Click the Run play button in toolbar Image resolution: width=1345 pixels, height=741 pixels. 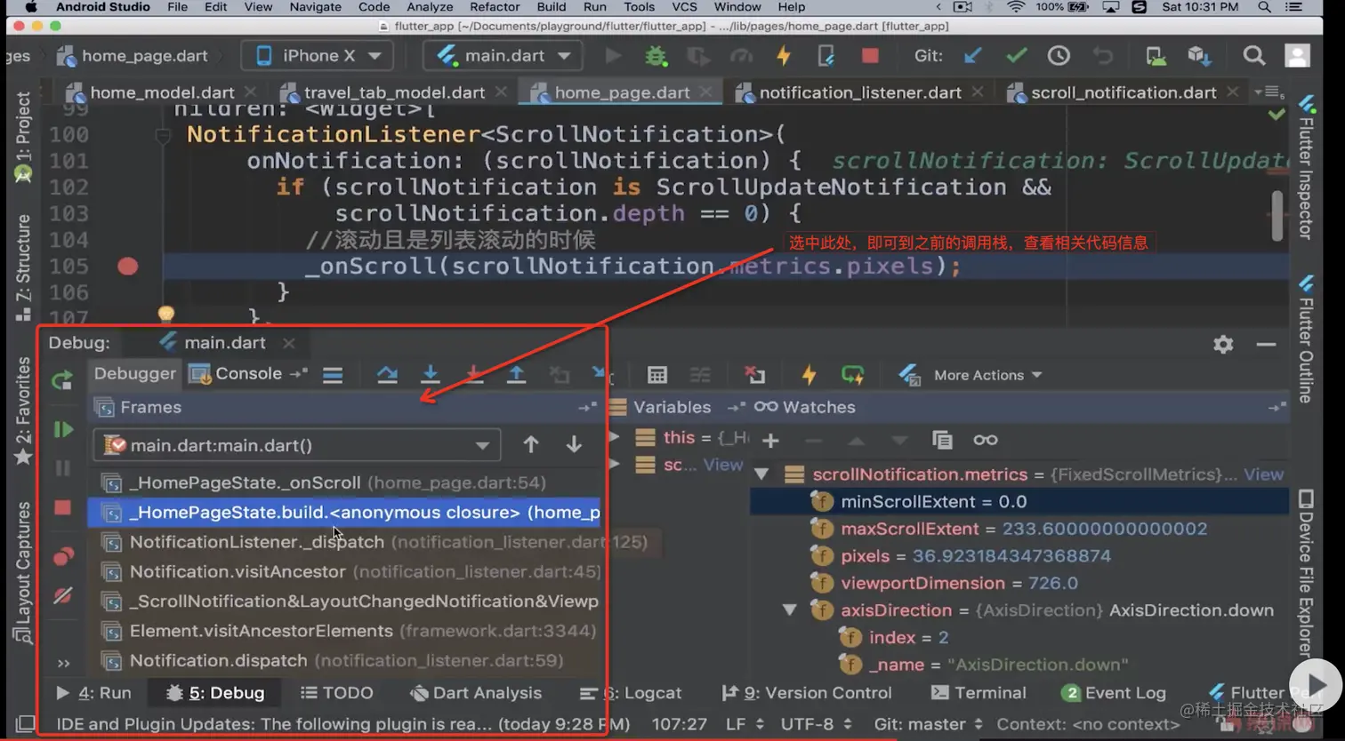(613, 56)
